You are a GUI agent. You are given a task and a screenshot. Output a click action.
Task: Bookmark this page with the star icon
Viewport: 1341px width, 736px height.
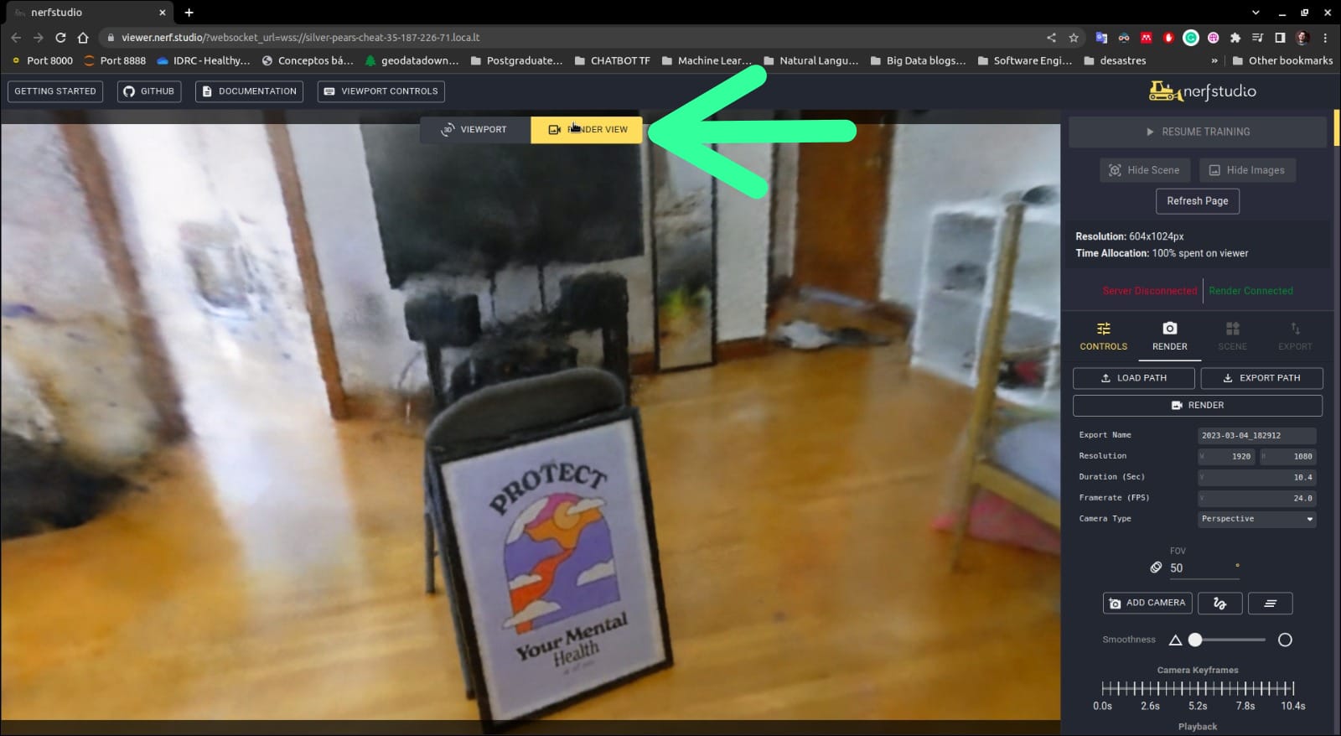click(1074, 38)
